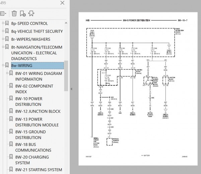Click the bookmarks panel scrollbar thumb
201x174 pixels.
pyautogui.click(x=66, y=76)
